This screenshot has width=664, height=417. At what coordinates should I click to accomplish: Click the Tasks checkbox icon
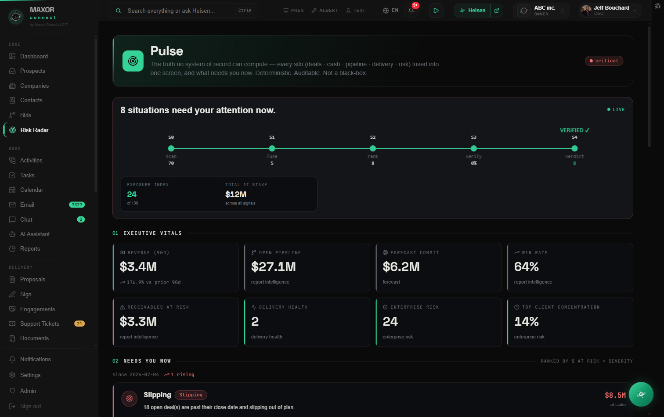click(x=12, y=175)
